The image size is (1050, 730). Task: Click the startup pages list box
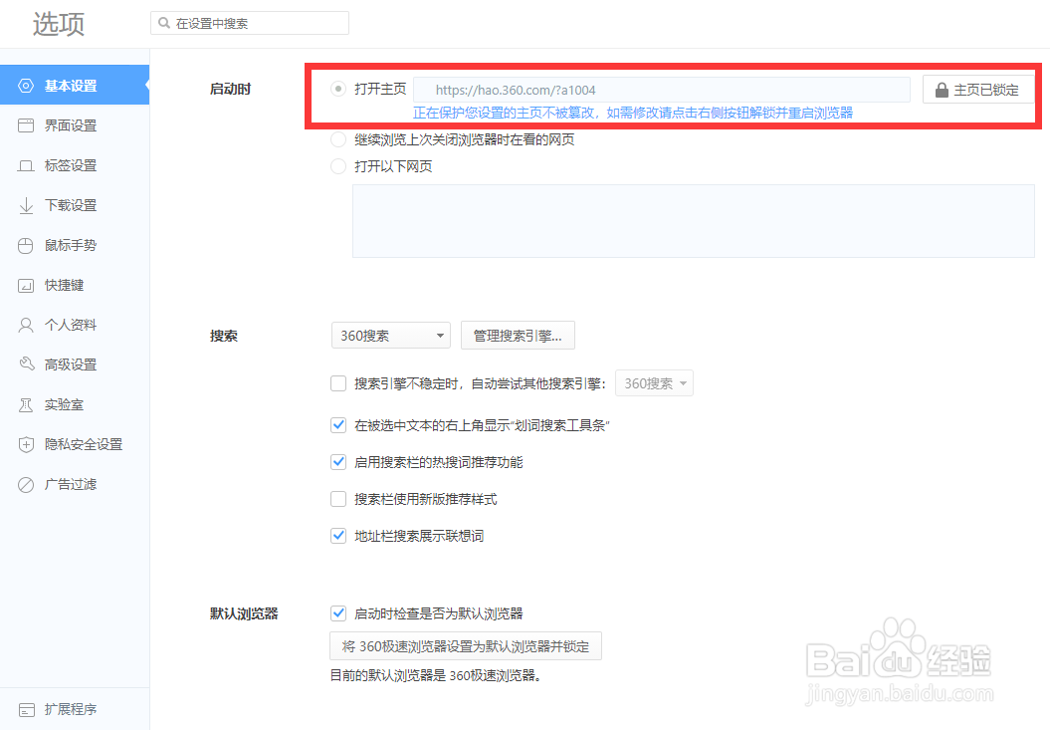click(694, 221)
